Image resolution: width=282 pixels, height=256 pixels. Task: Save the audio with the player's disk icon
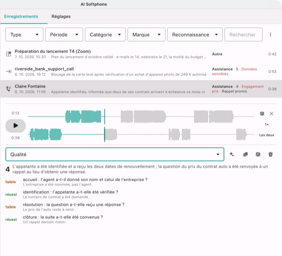pyautogui.click(x=262, y=114)
